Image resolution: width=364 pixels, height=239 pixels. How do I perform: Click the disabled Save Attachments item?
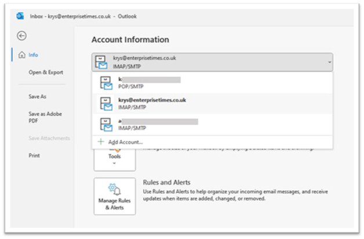point(49,138)
